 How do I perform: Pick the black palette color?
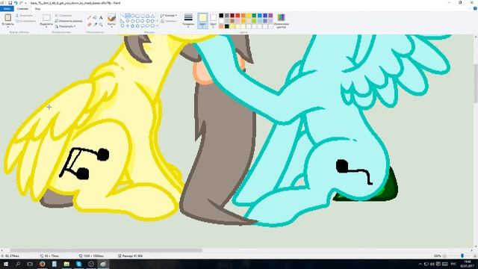click(221, 16)
